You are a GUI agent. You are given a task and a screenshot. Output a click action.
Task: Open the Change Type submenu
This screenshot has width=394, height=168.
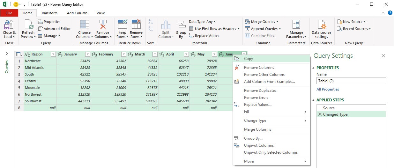(x=271, y=121)
